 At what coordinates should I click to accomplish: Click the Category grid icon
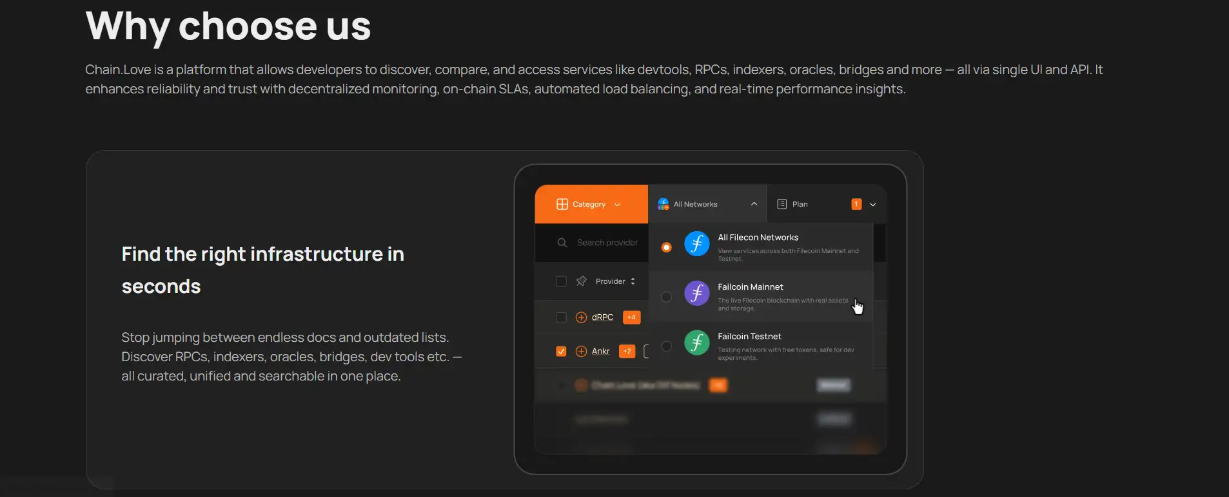click(x=562, y=204)
